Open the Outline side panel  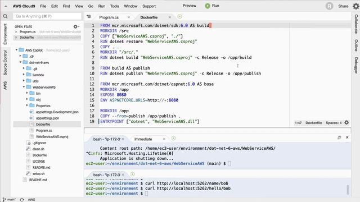356,45
